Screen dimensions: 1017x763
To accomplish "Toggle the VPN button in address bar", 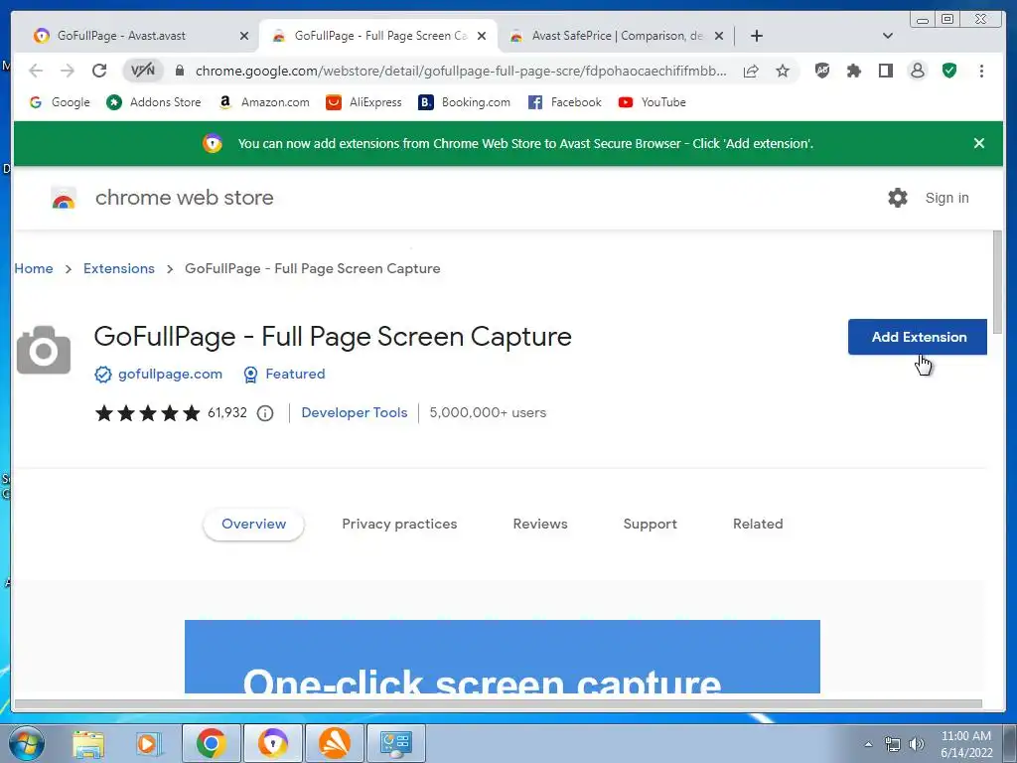I will tap(143, 71).
